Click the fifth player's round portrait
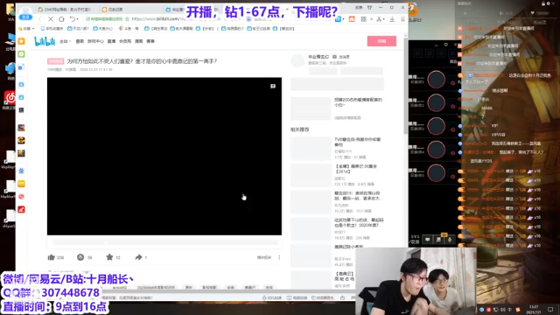This screenshot has width=560, height=315. pyautogui.click(x=436, y=173)
